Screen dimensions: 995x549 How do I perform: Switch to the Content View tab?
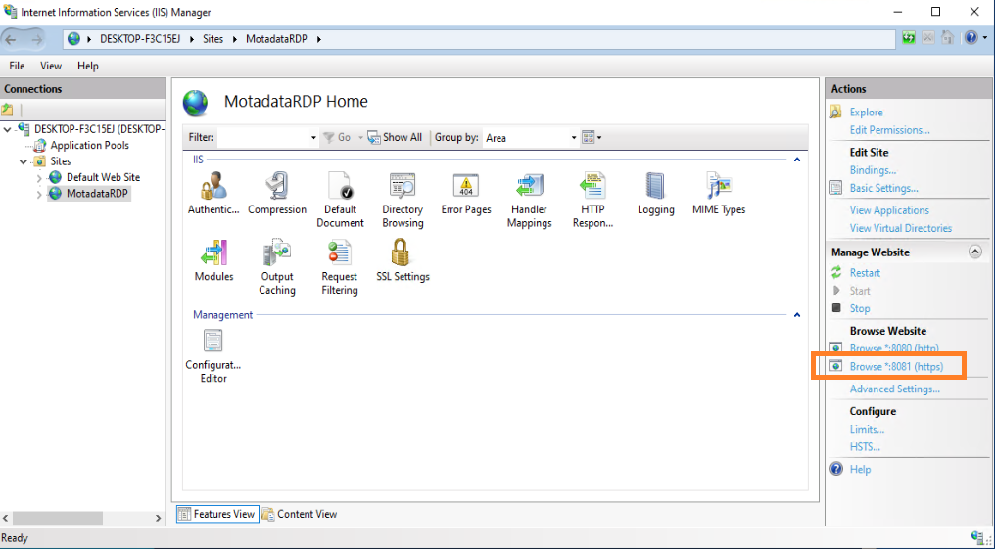click(299, 514)
